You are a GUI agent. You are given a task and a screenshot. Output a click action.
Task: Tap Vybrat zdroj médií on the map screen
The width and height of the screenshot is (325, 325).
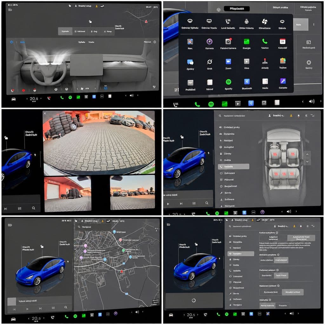tap(28, 301)
